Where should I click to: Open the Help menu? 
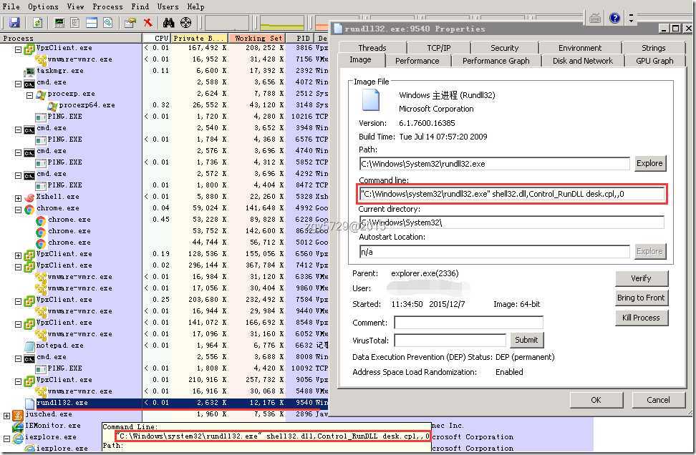195,6
